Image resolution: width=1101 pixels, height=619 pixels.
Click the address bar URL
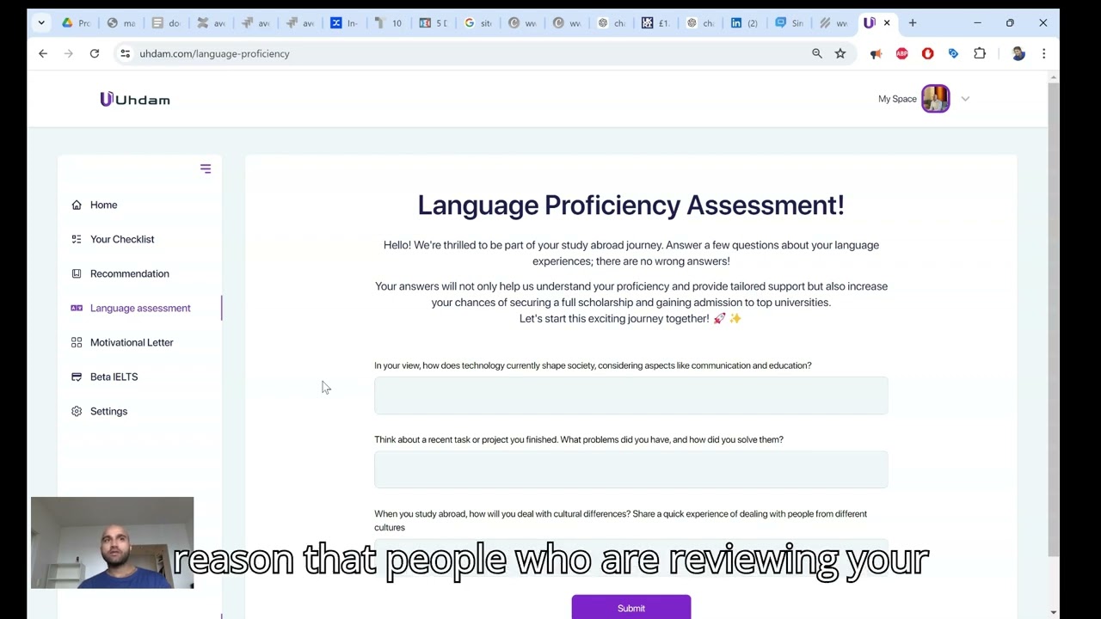coord(215,53)
